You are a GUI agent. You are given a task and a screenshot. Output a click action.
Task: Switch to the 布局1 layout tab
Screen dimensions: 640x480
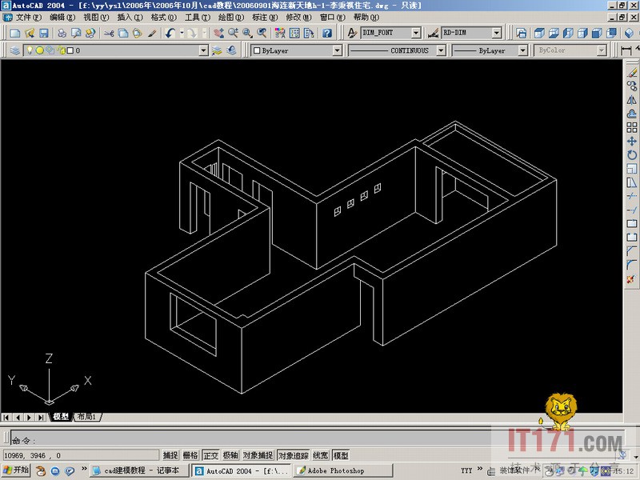tap(86, 417)
